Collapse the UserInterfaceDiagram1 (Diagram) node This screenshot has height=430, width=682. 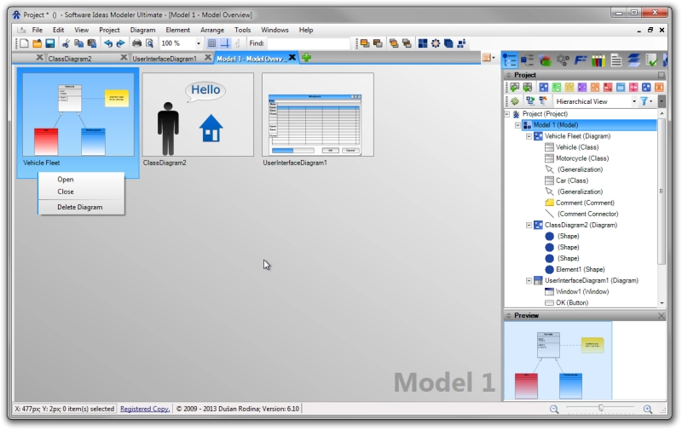(529, 281)
